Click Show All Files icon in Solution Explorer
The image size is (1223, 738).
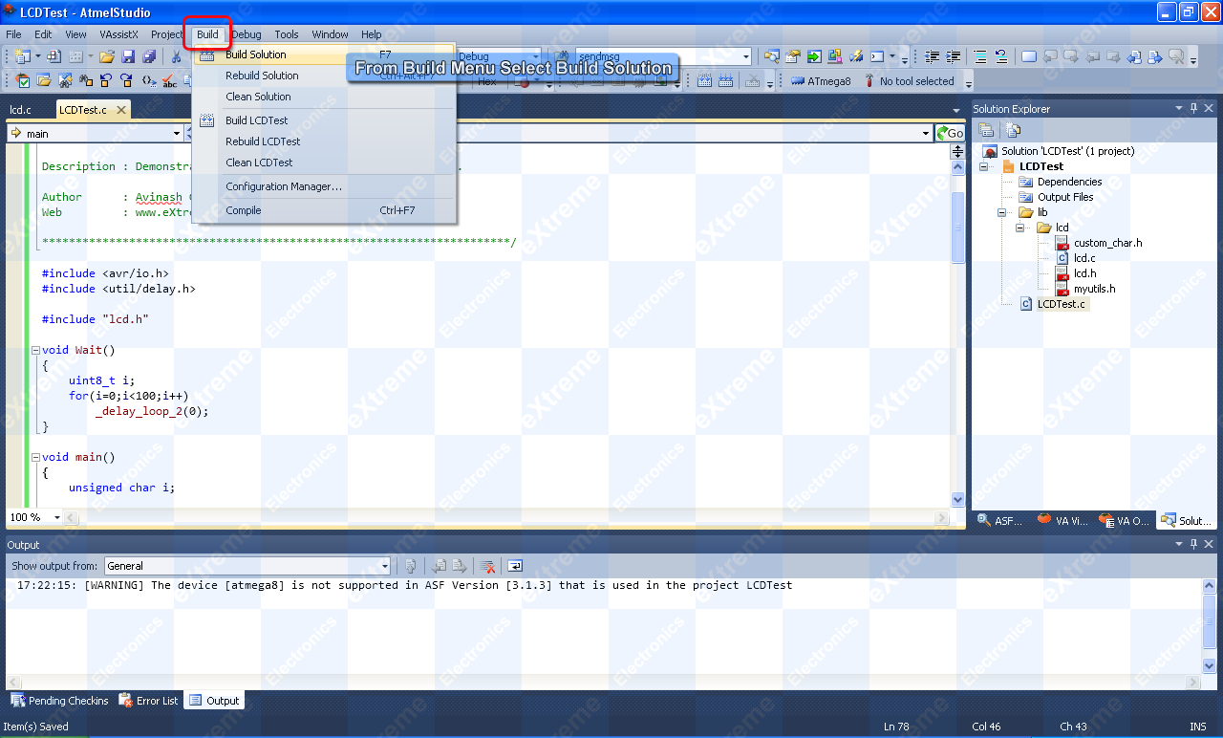tap(1013, 130)
